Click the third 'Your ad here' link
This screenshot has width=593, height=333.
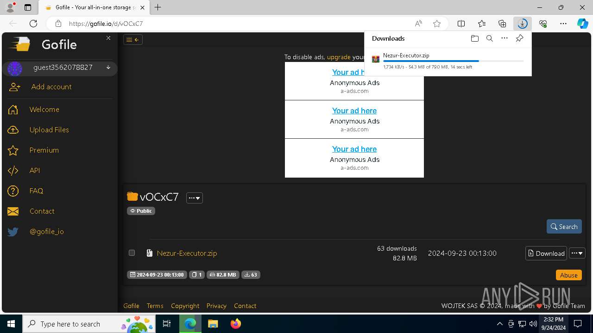pos(354,149)
